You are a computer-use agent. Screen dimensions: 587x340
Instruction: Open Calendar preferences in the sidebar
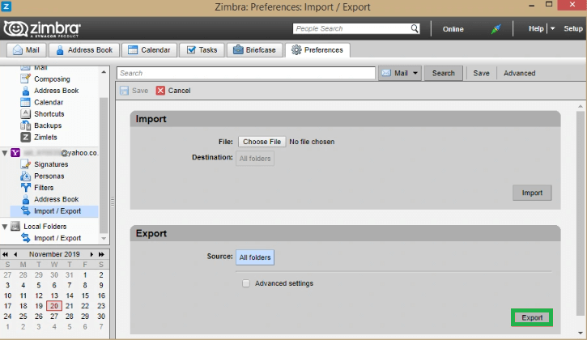49,102
